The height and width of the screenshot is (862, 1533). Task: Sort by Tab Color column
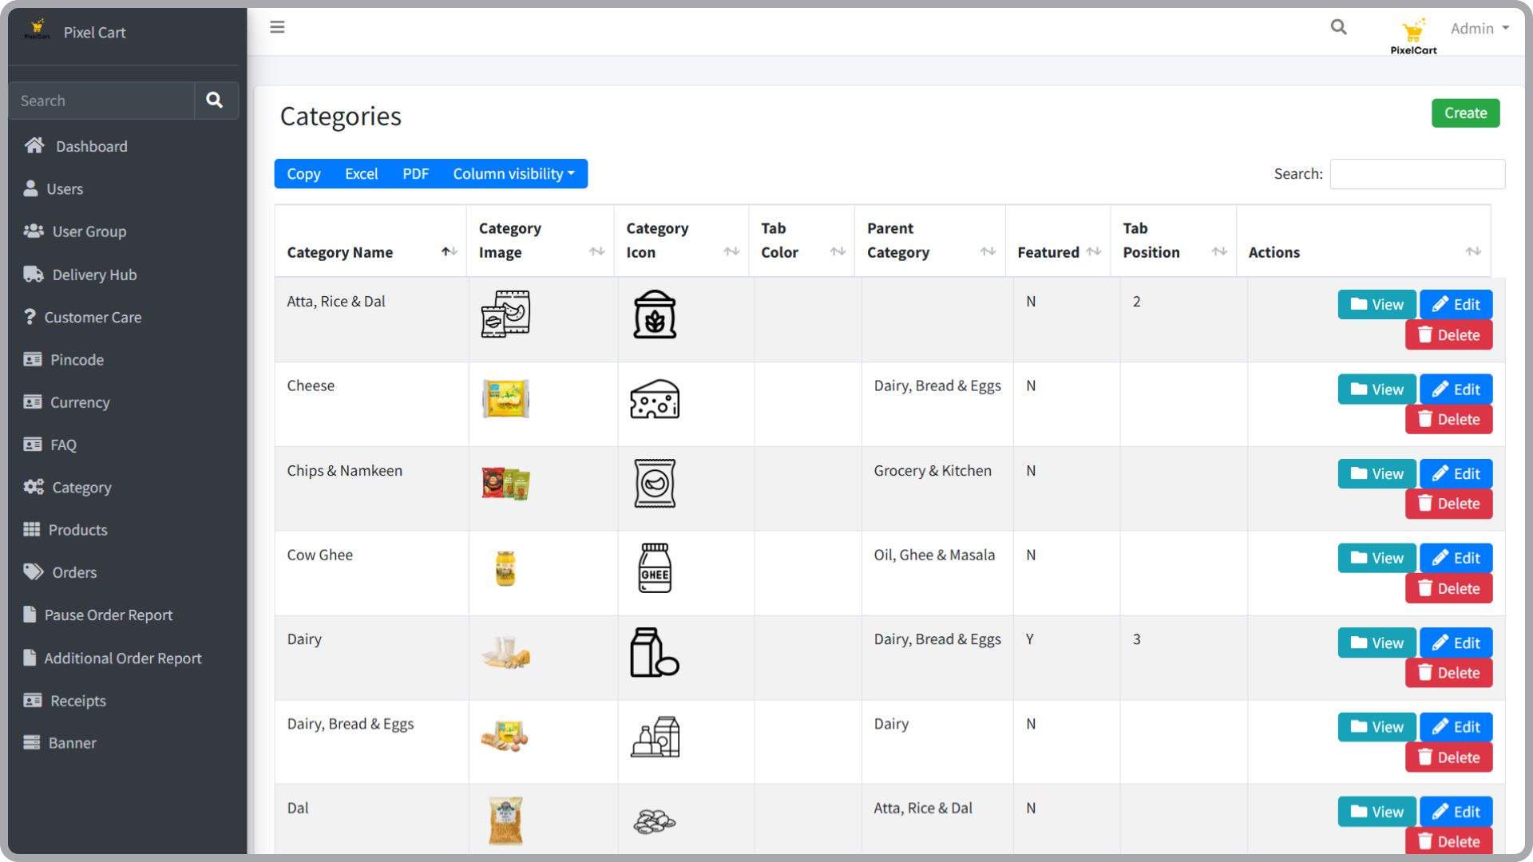(x=802, y=240)
